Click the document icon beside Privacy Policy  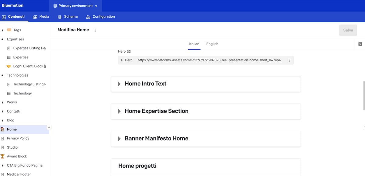click(2, 138)
